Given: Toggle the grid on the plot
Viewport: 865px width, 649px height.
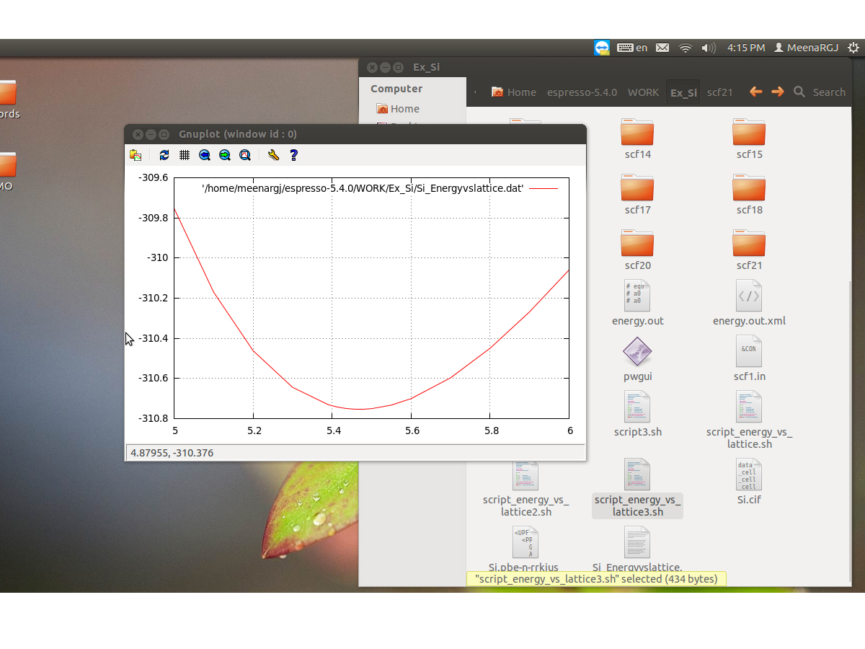Looking at the screenshot, I should 185,155.
